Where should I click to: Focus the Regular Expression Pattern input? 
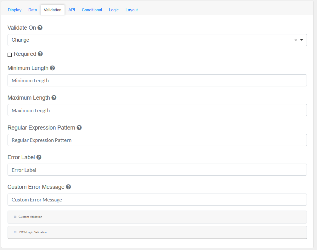[x=157, y=140]
